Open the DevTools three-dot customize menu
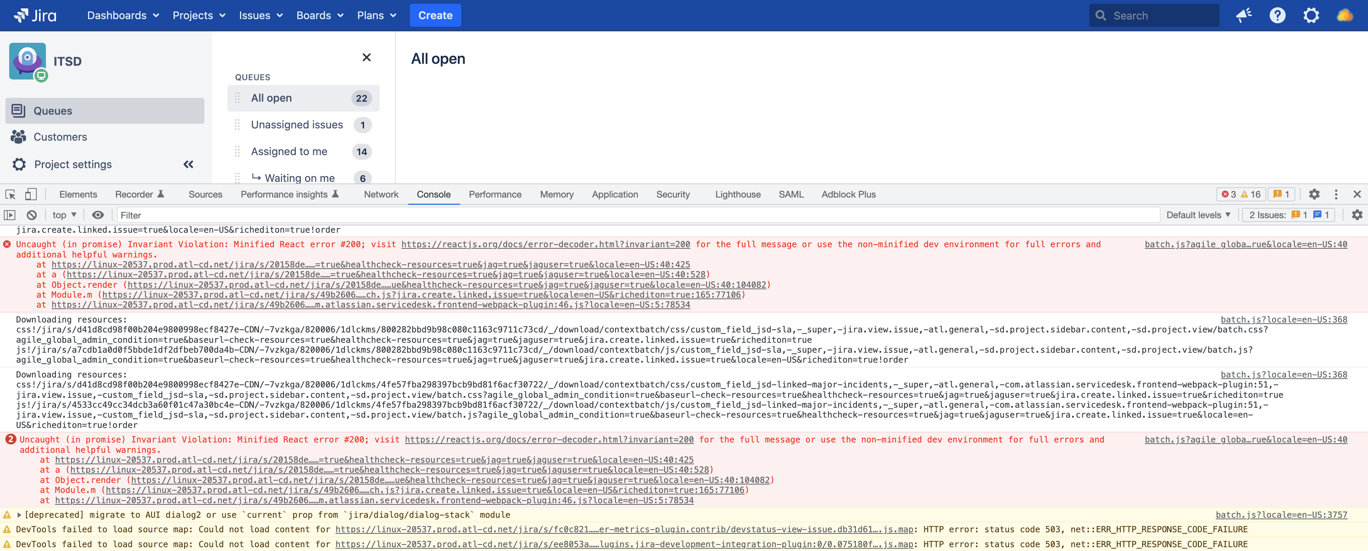Viewport: 1368px width, 551px height. (x=1336, y=194)
